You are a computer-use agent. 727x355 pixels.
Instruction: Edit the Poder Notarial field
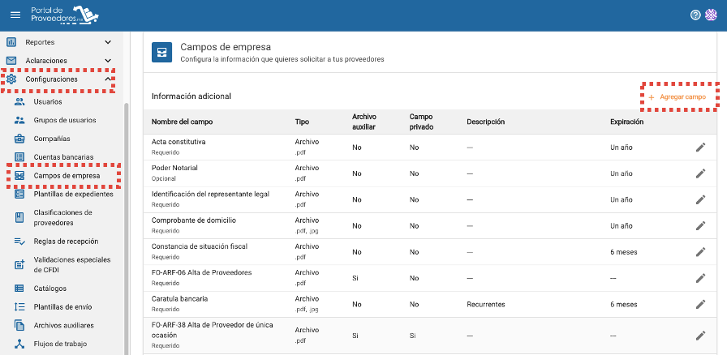click(x=700, y=173)
